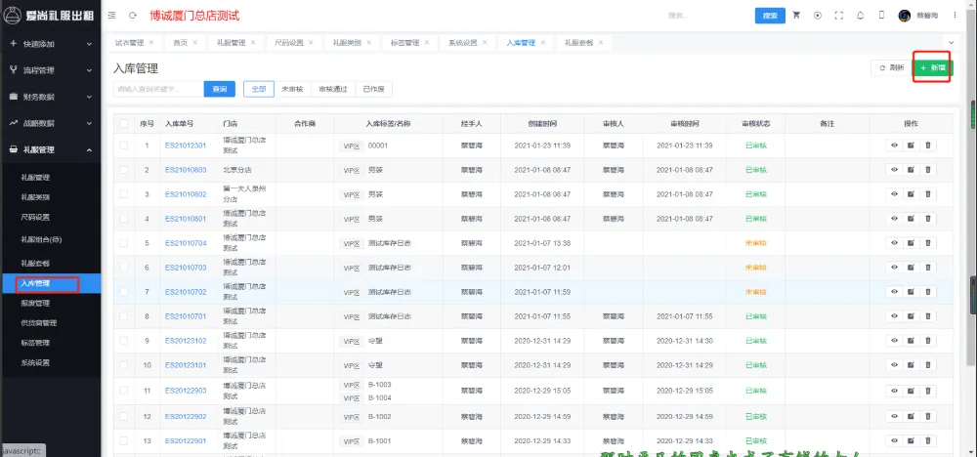Edit record ES21010803 using the edit icon

(x=911, y=170)
